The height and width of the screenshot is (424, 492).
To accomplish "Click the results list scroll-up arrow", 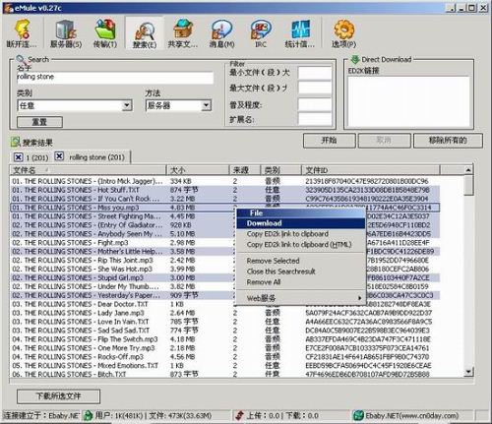I will pyautogui.click(x=468, y=170).
